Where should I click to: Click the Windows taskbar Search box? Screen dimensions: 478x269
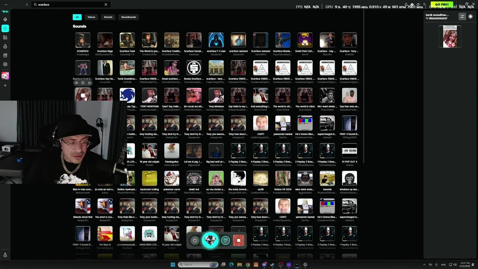(x=198, y=265)
